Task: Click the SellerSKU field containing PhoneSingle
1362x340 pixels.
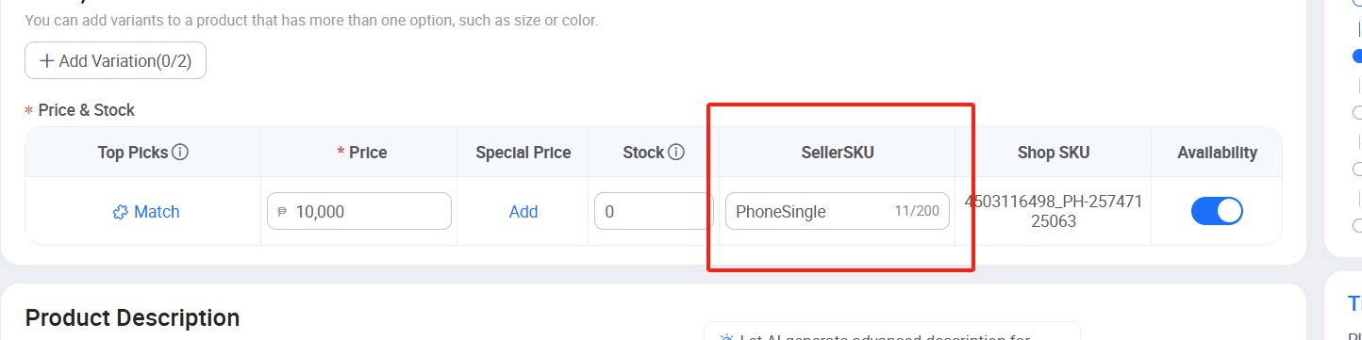Action: [x=838, y=211]
